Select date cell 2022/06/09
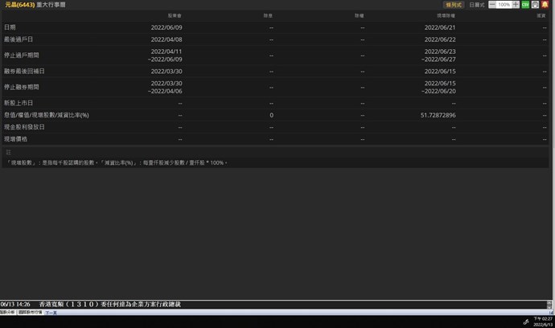This screenshot has height=328, width=555. (x=166, y=27)
